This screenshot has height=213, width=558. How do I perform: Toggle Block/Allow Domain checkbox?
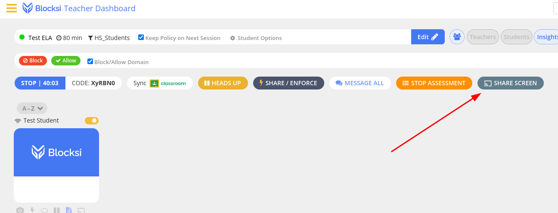(90, 61)
